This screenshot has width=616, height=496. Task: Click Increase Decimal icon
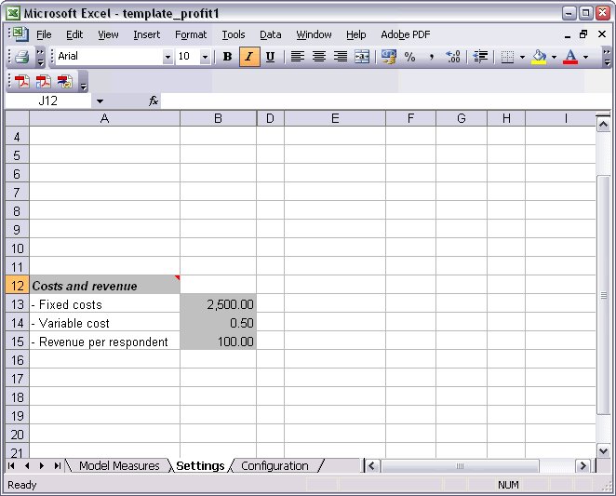pos(453,57)
